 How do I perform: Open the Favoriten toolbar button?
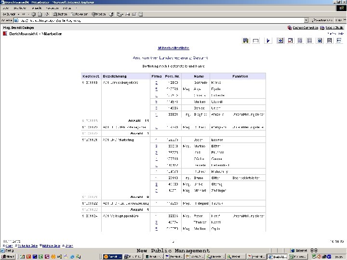point(79,14)
